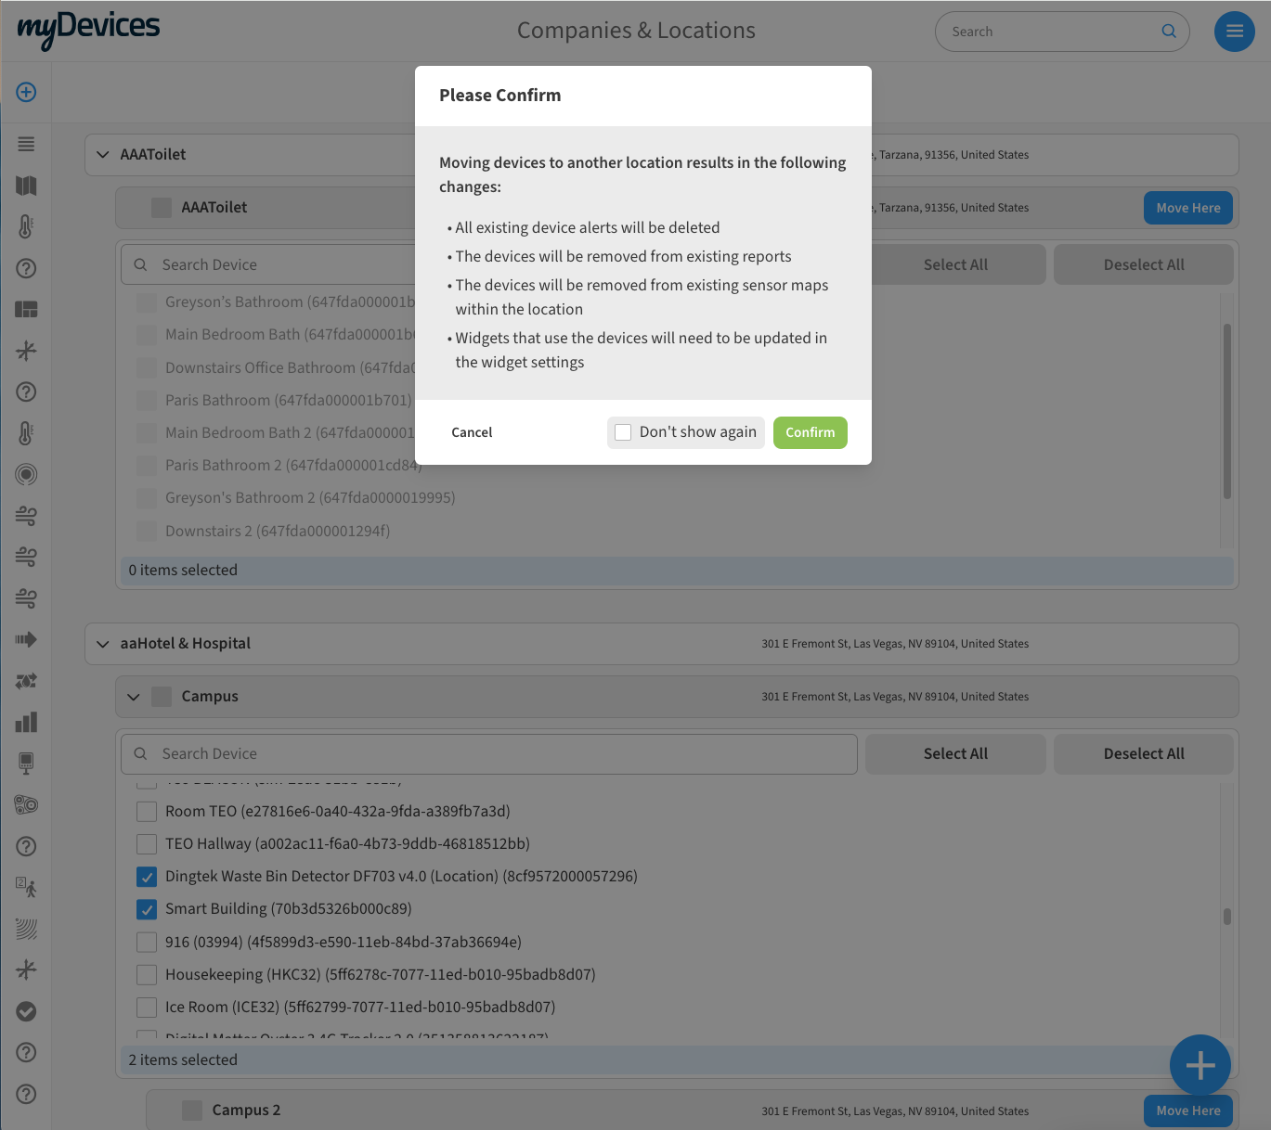Click the Campus Search Device field
1271x1130 pixels.
click(x=501, y=754)
